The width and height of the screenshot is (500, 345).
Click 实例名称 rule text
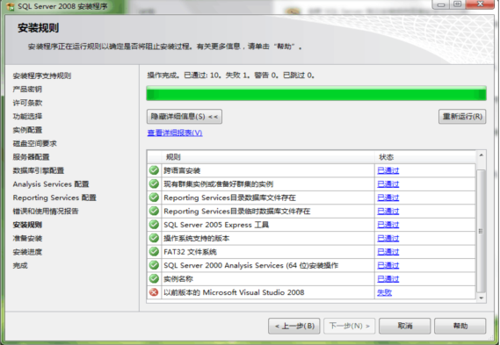[178, 279]
